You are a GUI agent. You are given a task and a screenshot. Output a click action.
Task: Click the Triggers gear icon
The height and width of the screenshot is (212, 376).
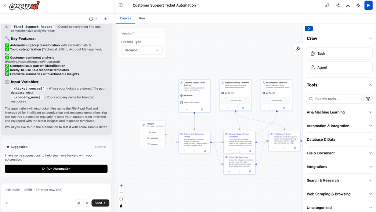click(144, 125)
